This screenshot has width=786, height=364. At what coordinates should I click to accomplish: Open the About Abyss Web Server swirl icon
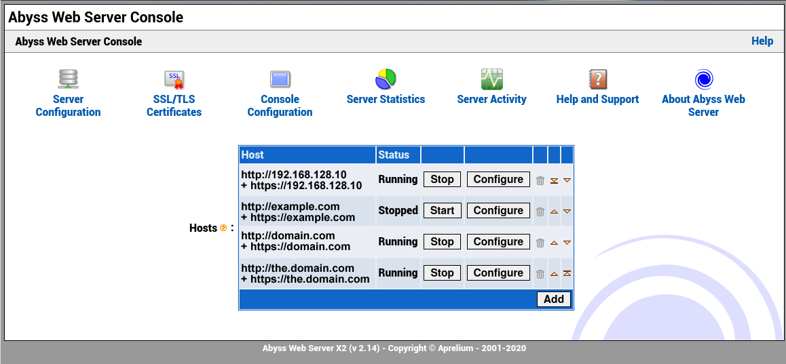click(704, 79)
